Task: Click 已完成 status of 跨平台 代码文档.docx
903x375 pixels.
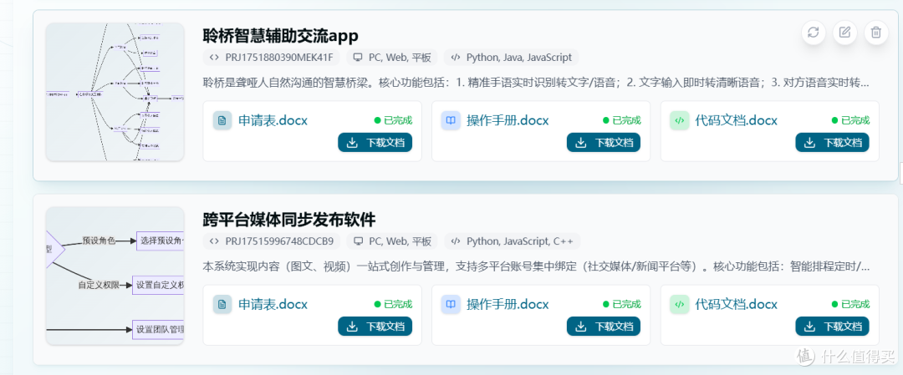Action: 850,304
